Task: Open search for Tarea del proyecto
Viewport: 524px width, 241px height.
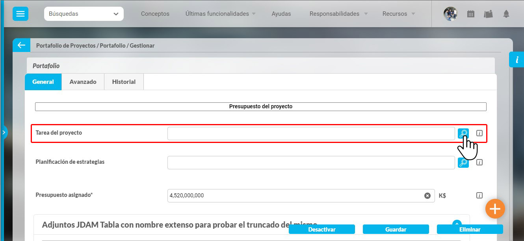Action: 463,133
